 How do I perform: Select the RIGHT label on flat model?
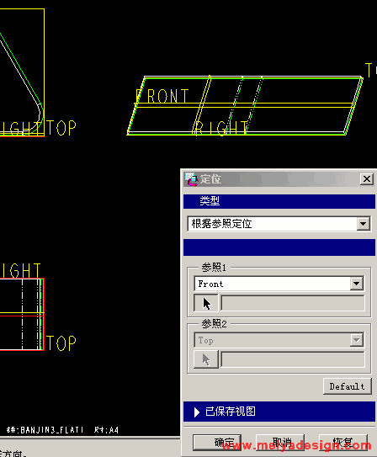coord(220,128)
